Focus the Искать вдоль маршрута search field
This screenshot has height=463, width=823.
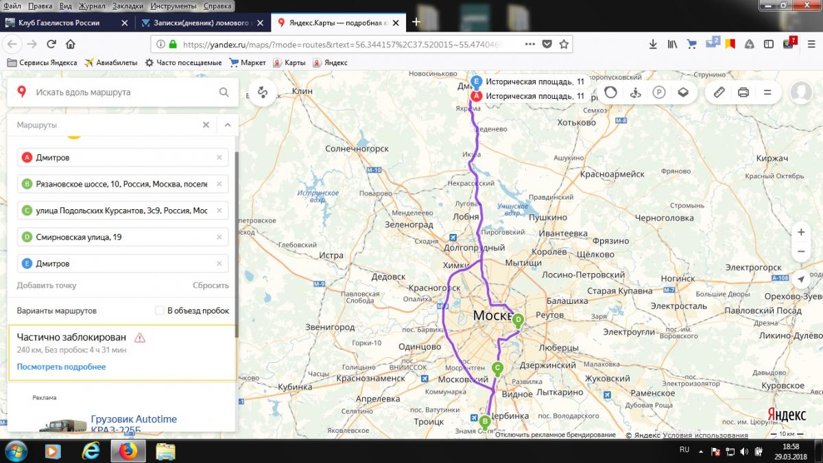click(123, 92)
